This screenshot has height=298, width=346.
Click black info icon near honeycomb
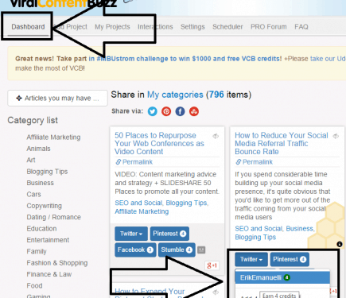pyautogui.click(x=340, y=244)
